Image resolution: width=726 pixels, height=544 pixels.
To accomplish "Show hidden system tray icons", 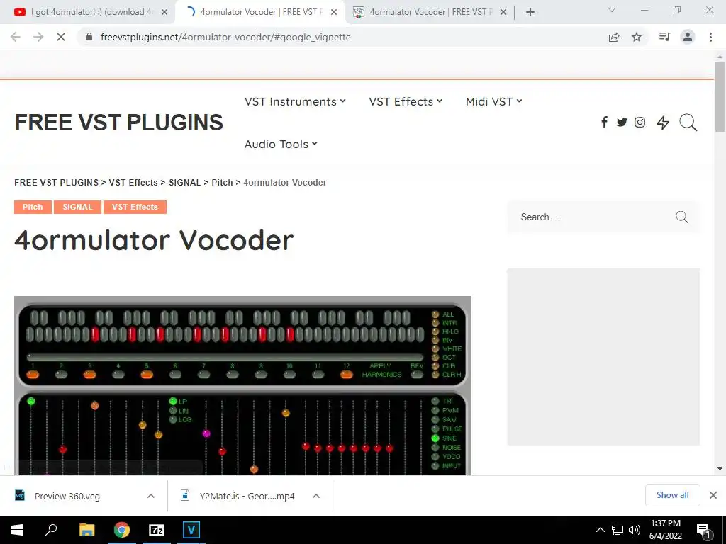I will point(600,530).
